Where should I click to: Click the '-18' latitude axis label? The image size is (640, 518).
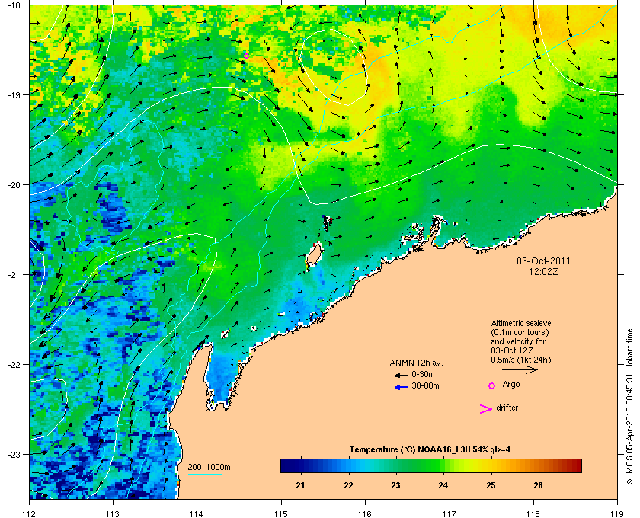click(x=14, y=5)
